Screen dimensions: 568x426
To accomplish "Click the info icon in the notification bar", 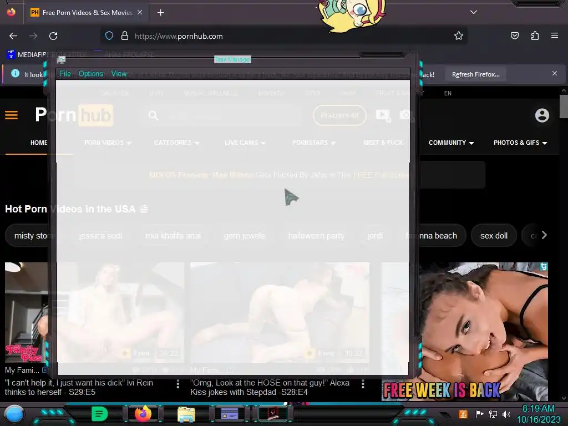I will click(x=15, y=73).
